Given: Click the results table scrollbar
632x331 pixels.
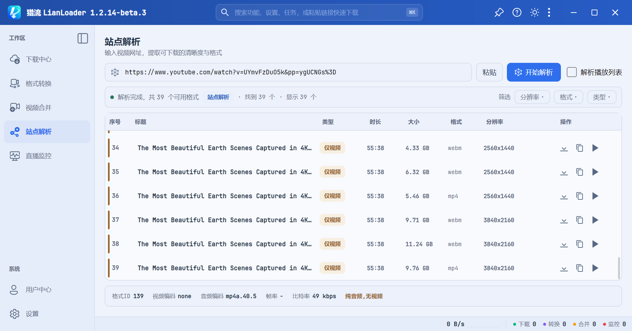Looking at the screenshot, I should [619, 268].
